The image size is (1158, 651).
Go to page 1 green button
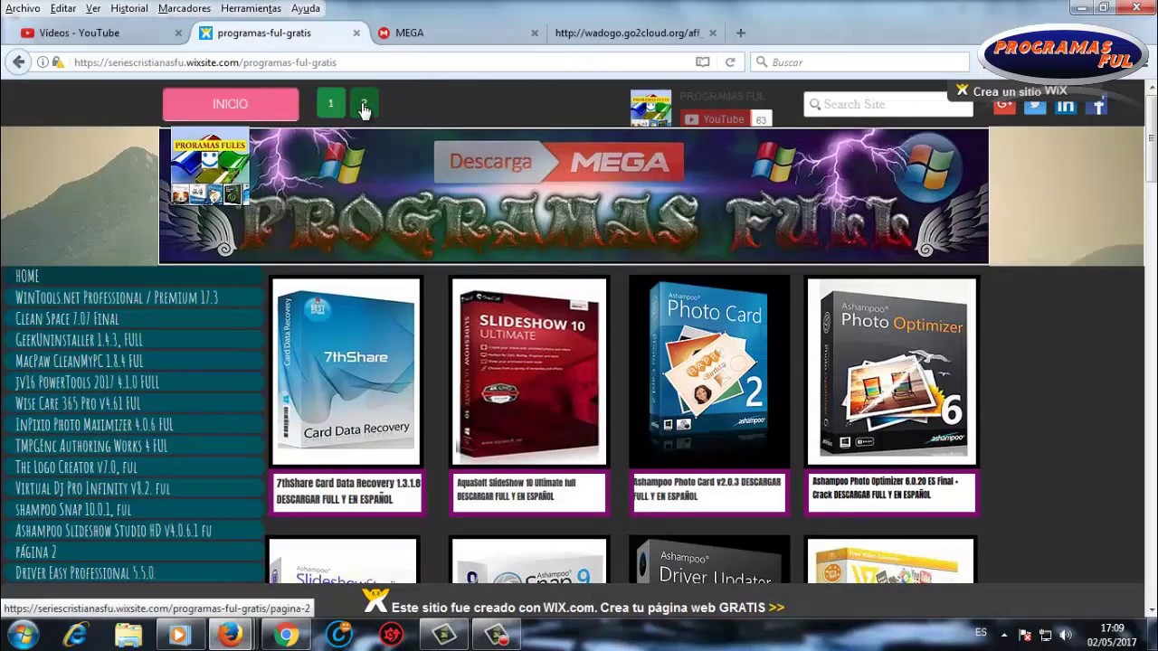[x=331, y=104]
